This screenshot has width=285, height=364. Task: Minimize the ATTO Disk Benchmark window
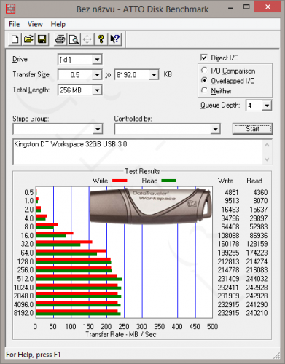click(231, 7)
